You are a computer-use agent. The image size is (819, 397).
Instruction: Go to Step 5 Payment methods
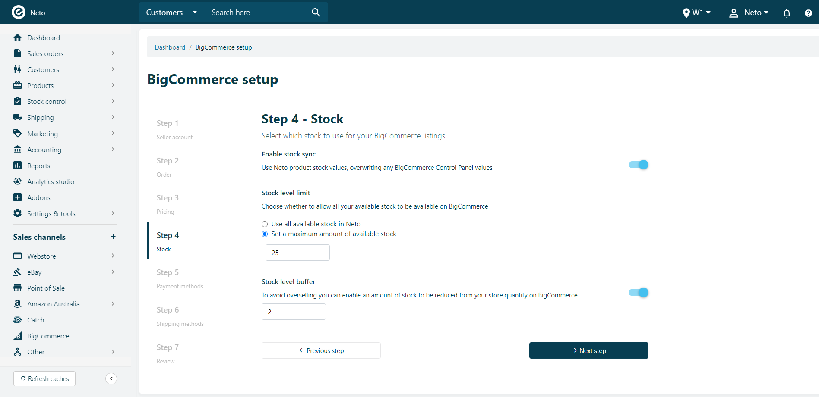180,278
